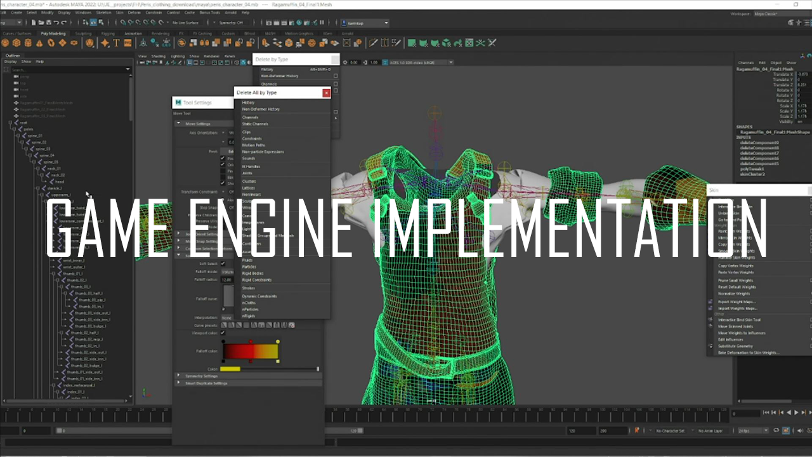
Task: Click the Torus primitive shelf icon
Action: tap(50, 43)
